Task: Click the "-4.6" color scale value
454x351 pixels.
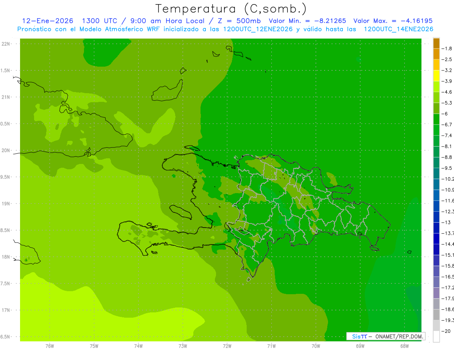Action: 447,92
